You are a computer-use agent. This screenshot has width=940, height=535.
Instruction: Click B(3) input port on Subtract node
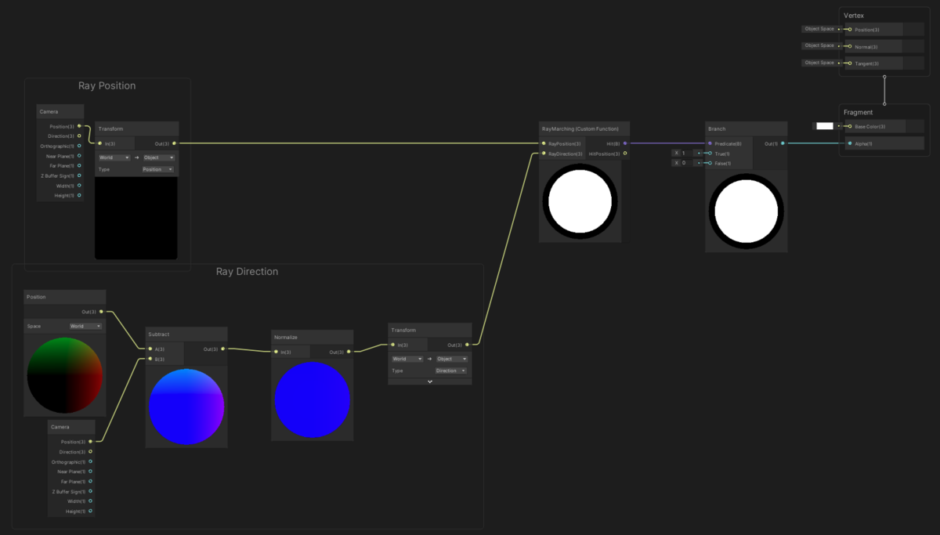click(150, 359)
